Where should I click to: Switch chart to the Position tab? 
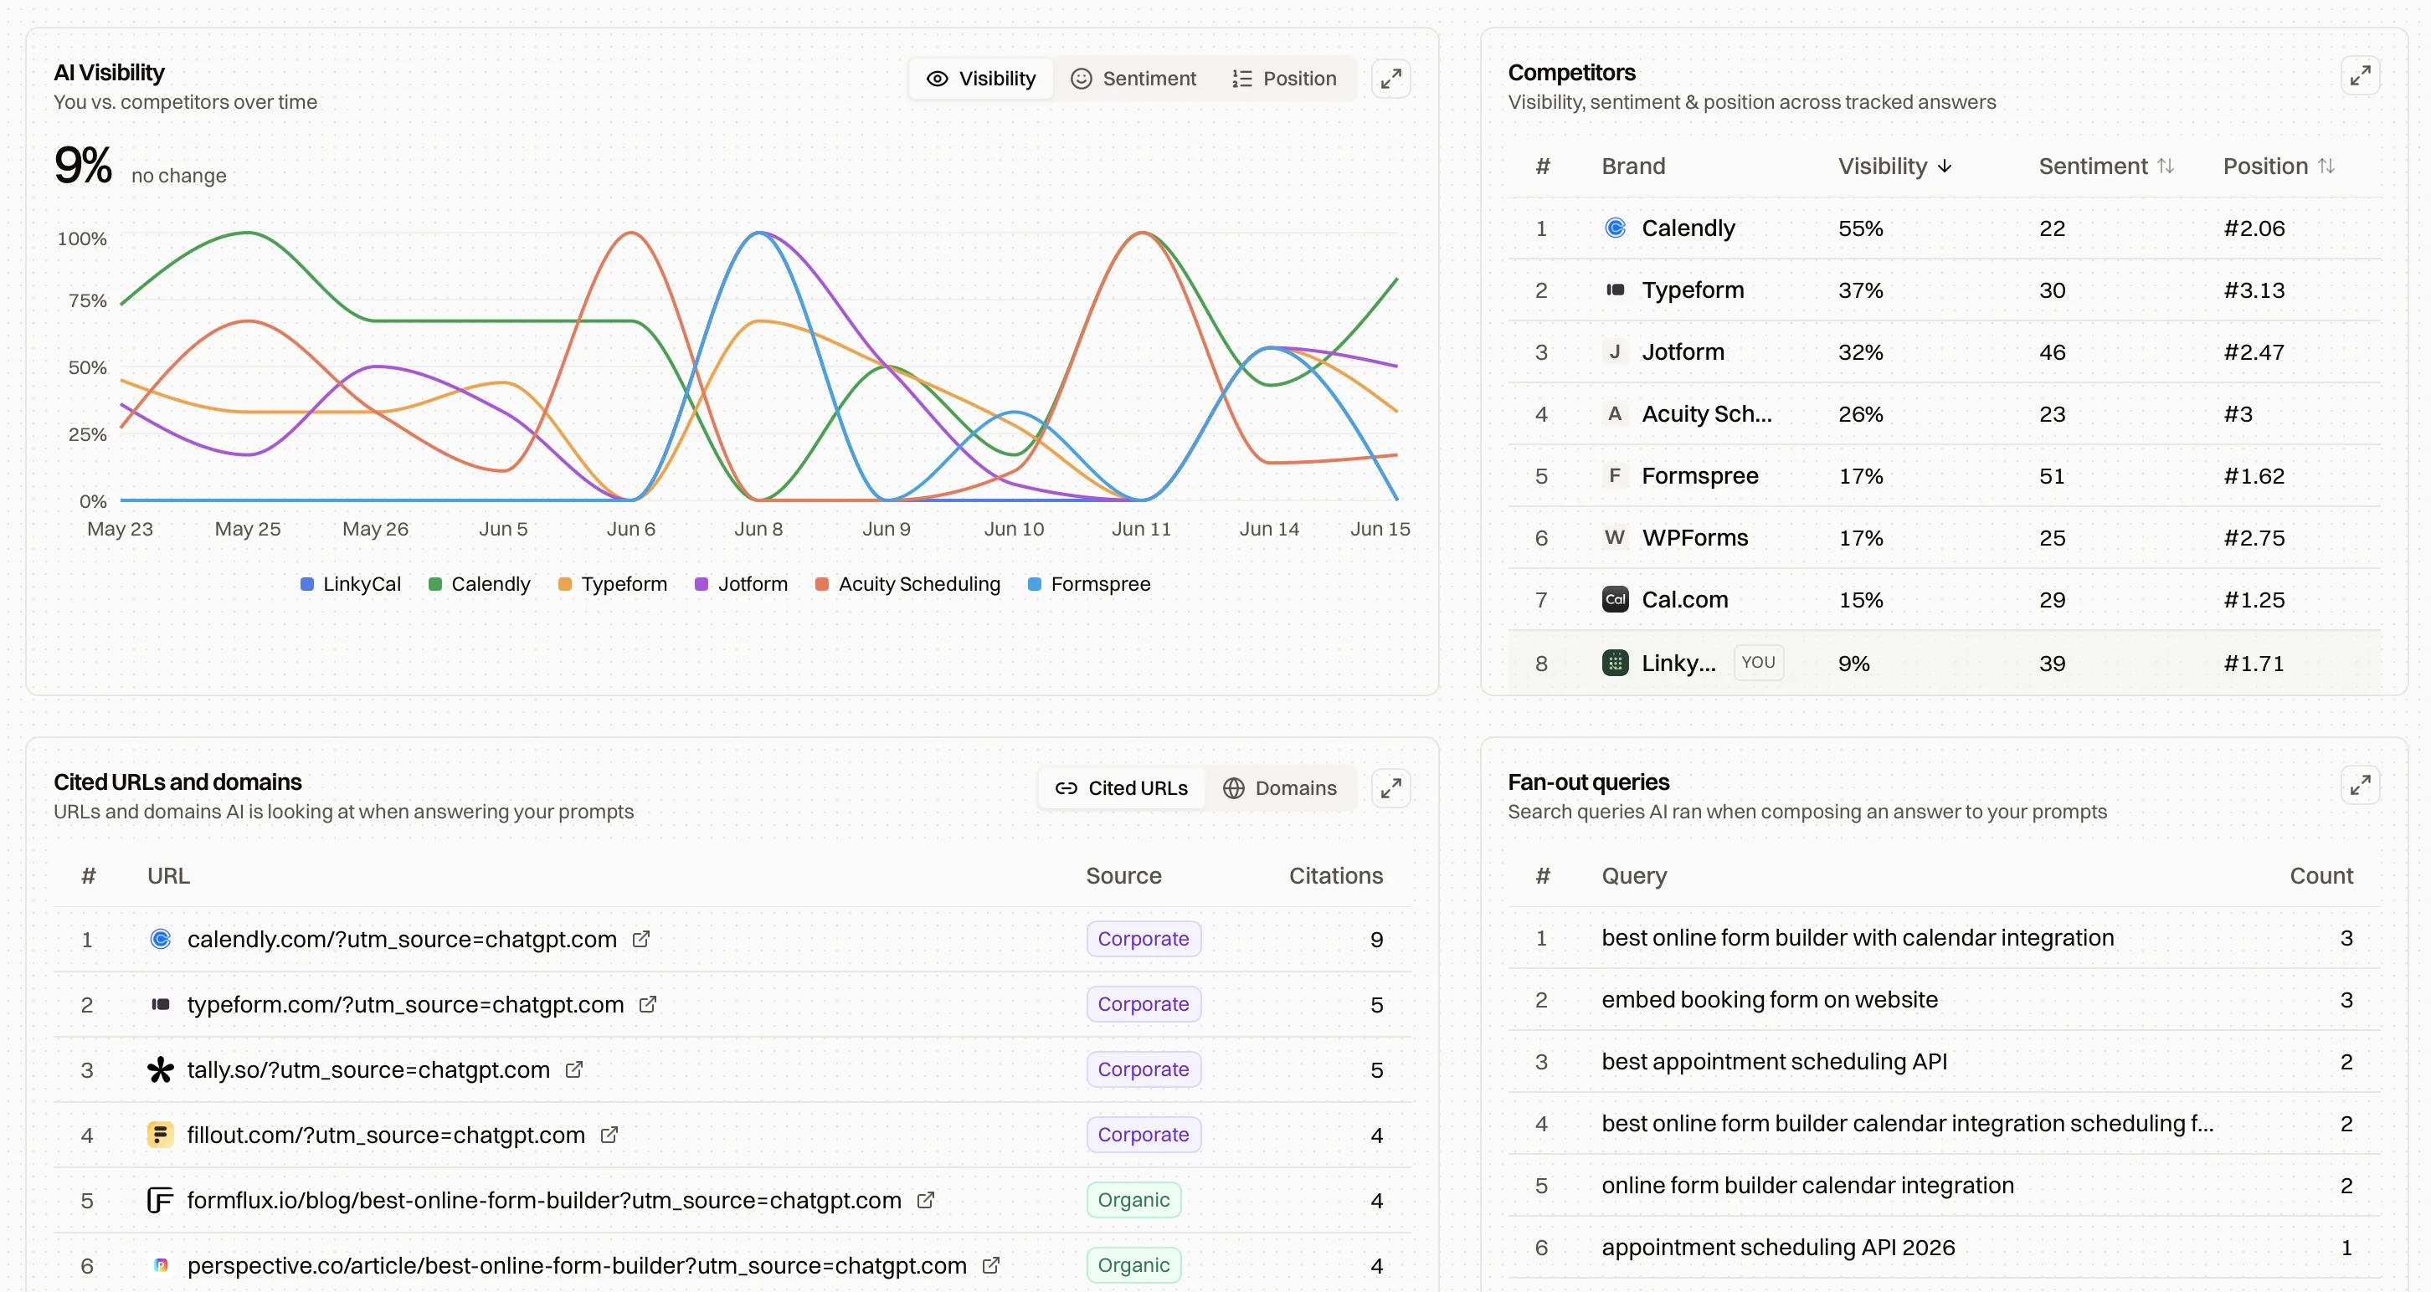point(1284,79)
